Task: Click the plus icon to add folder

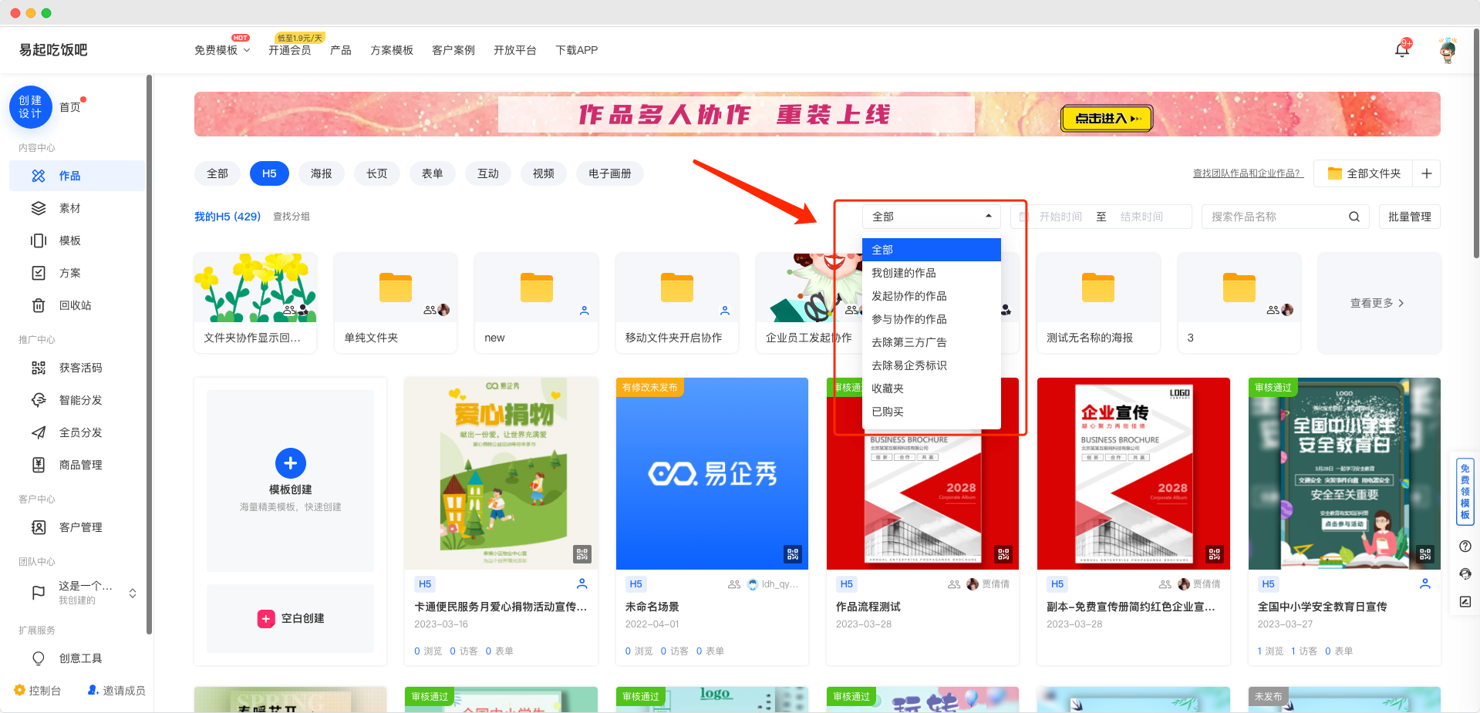Action: [1426, 174]
